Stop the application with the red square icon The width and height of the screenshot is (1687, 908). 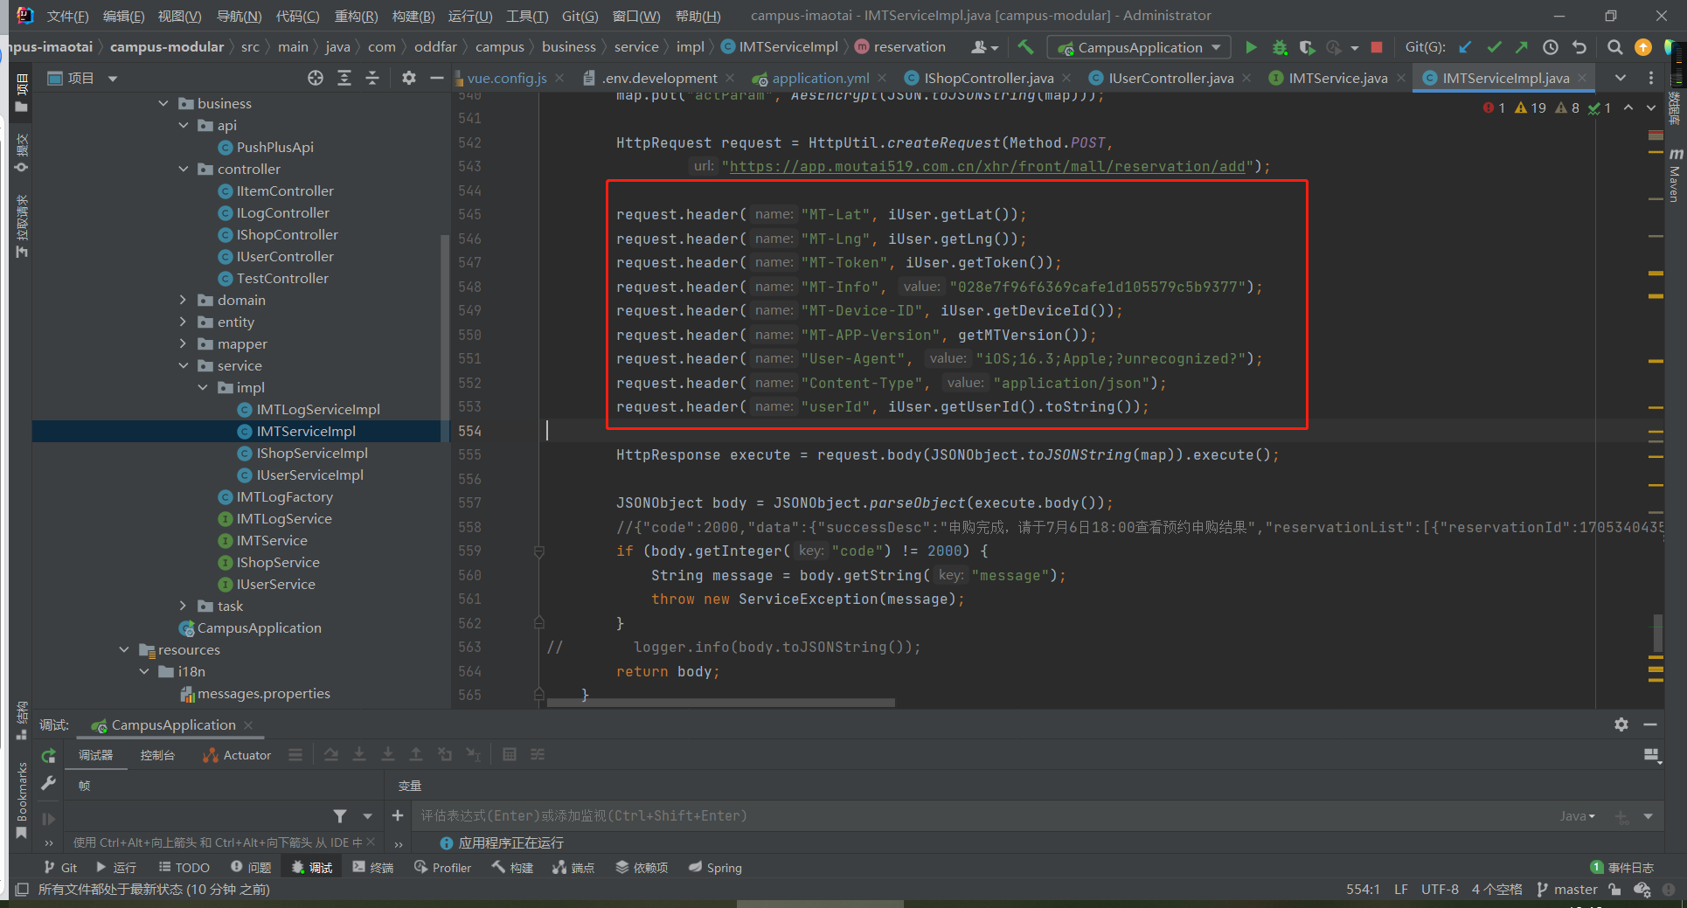(x=1377, y=47)
